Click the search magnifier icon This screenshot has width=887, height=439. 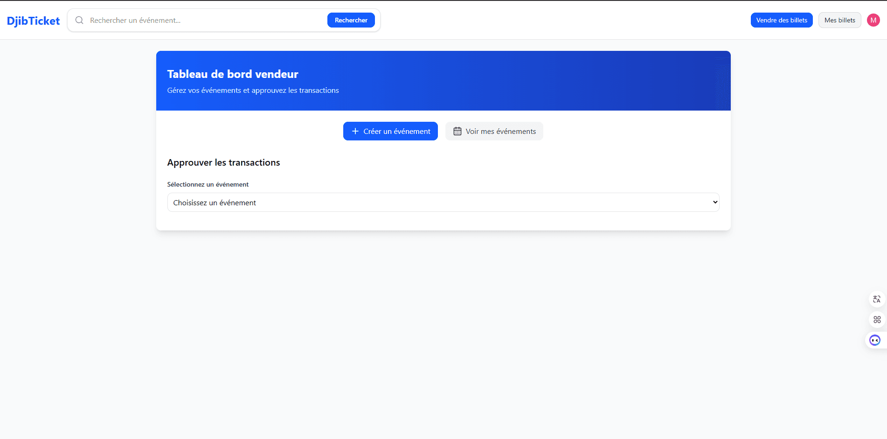click(x=79, y=20)
